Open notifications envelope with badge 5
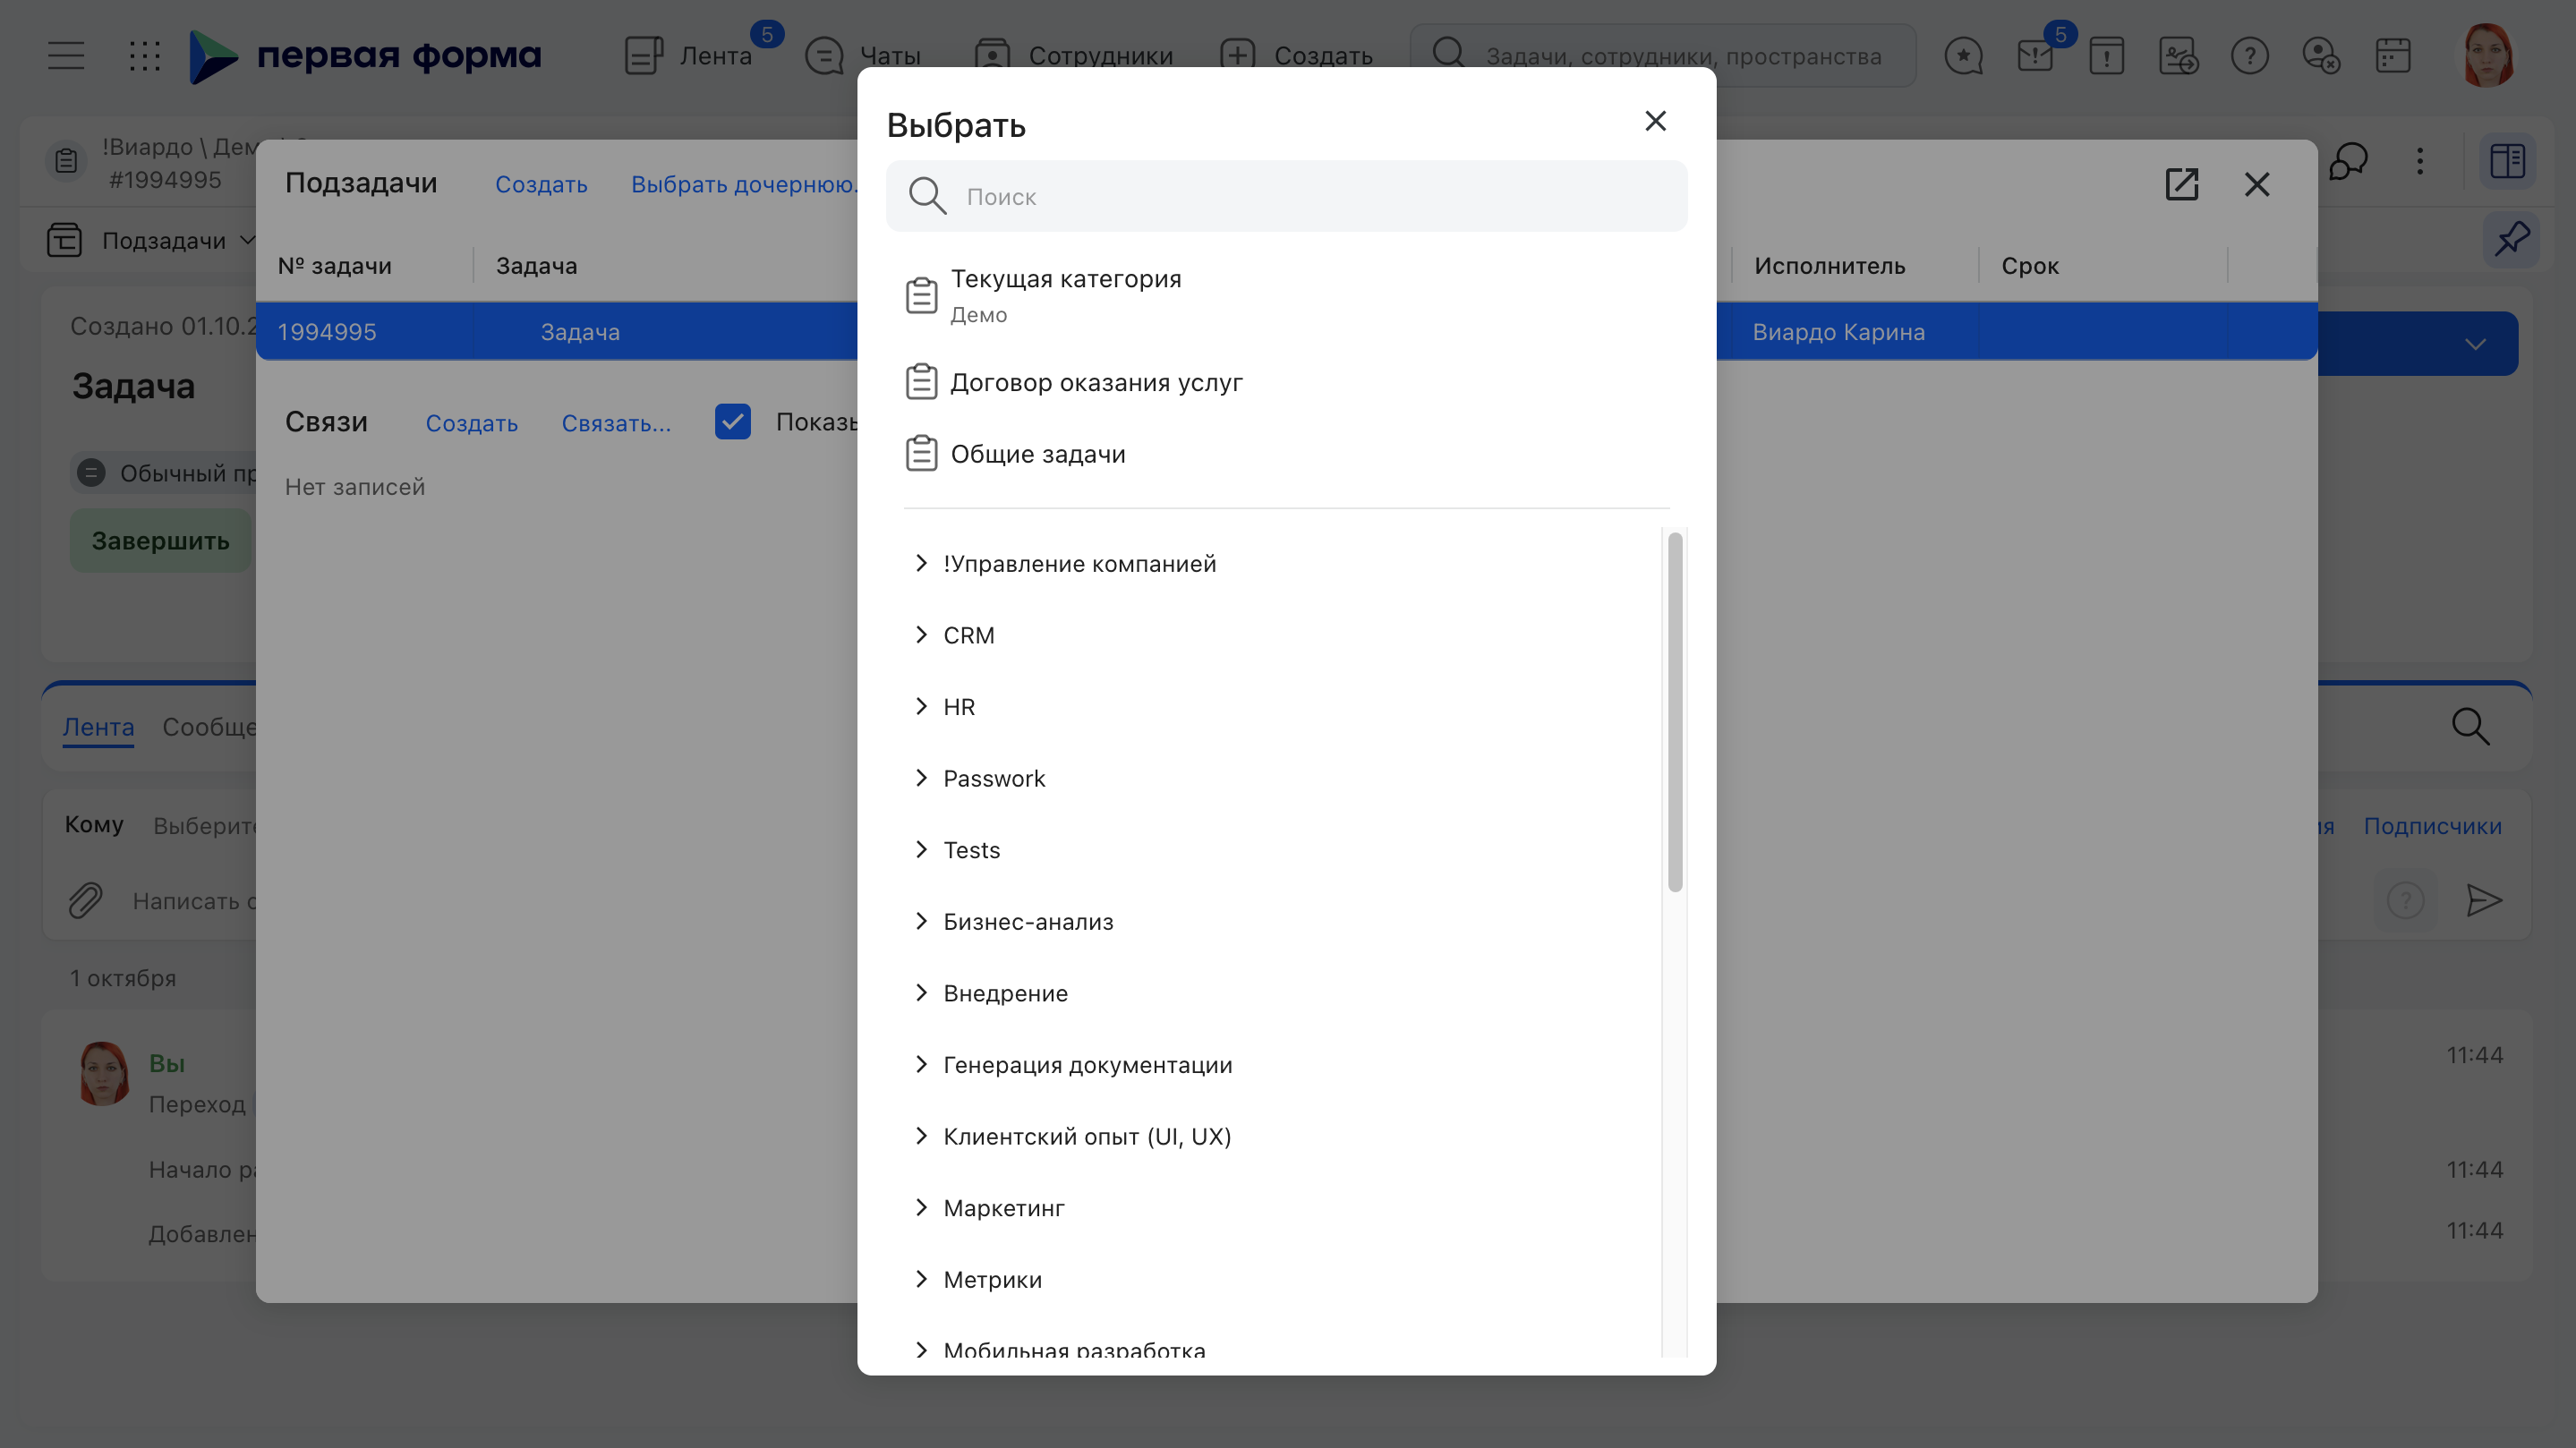Screen dimensions: 2576x1448 2036,55
